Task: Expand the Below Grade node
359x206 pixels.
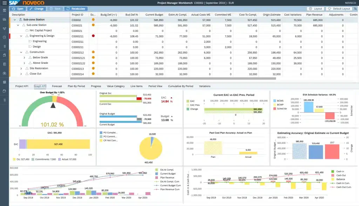Action: (x=24, y=58)
